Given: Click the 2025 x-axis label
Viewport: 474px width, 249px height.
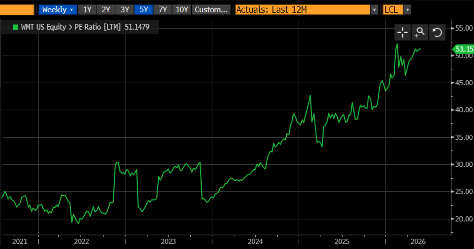Looking at the screenshot, I should tap(342, 242).
